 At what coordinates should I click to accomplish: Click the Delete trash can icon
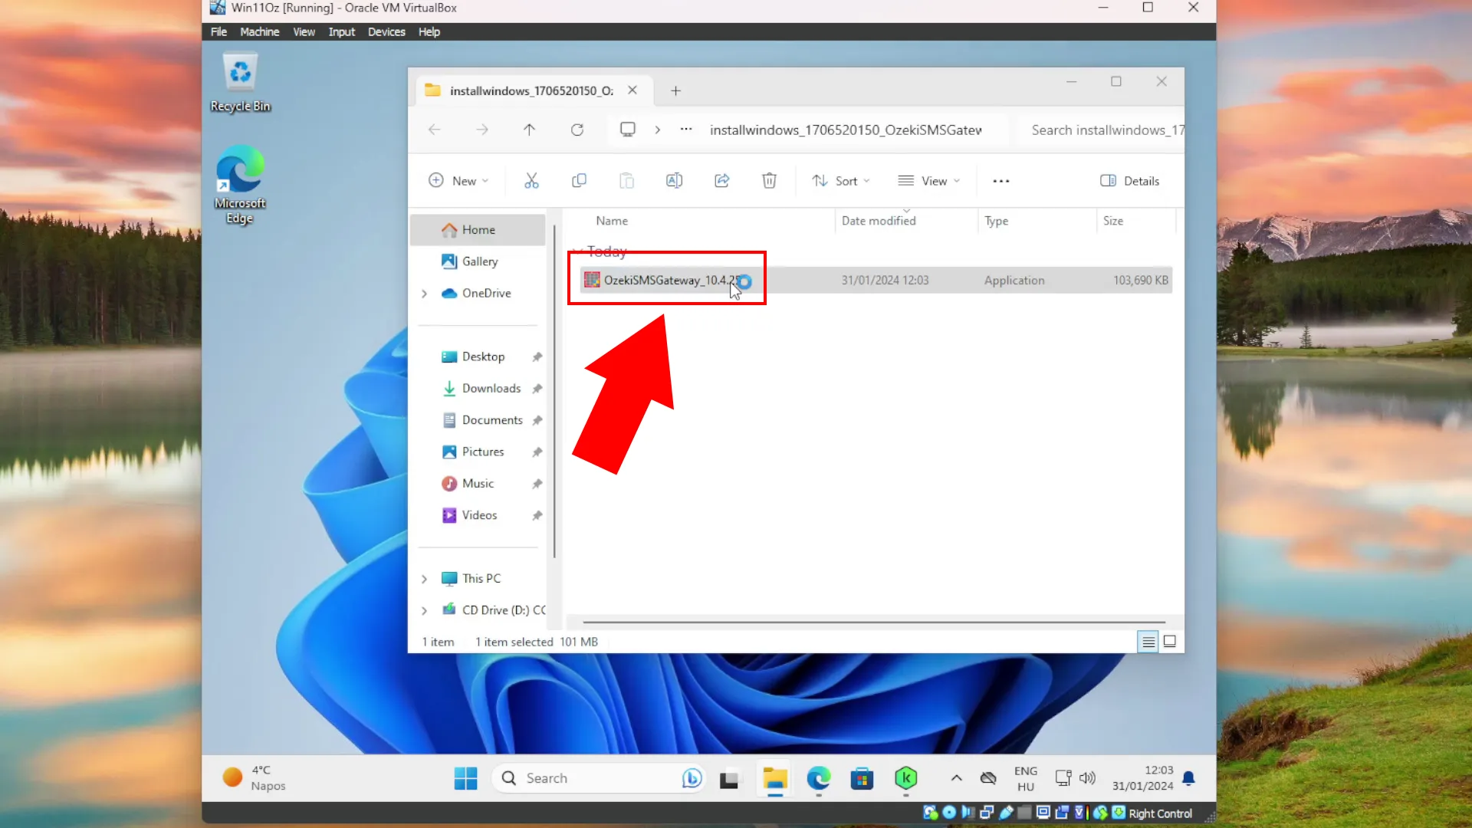(x=769, y=181)
